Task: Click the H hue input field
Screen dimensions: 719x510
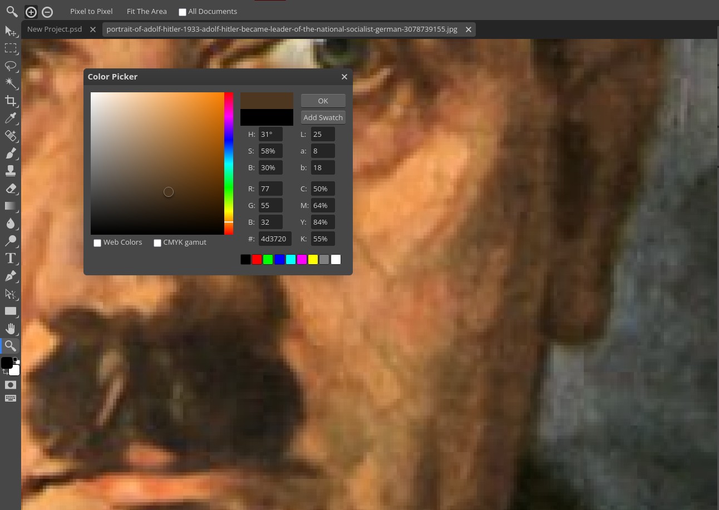Action: 270,134
